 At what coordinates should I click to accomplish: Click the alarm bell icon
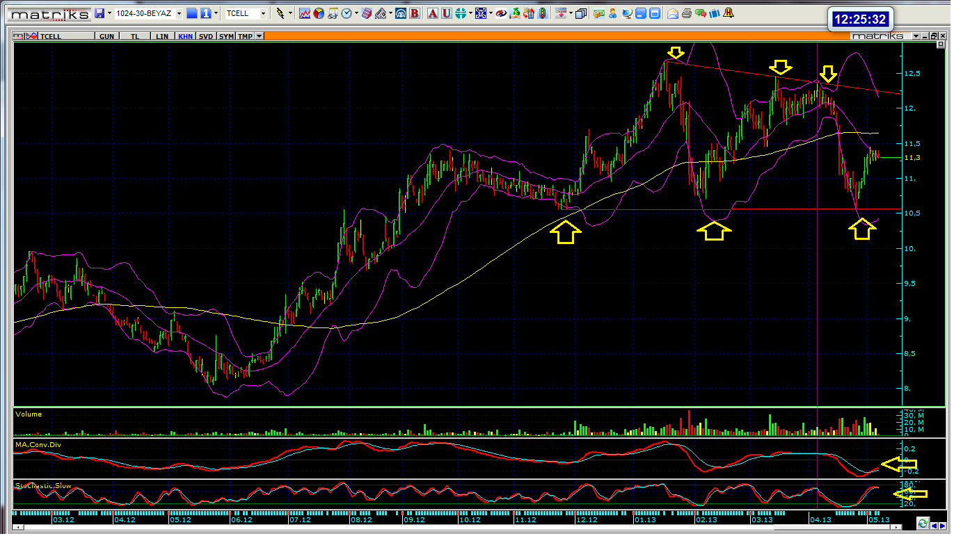728,13
